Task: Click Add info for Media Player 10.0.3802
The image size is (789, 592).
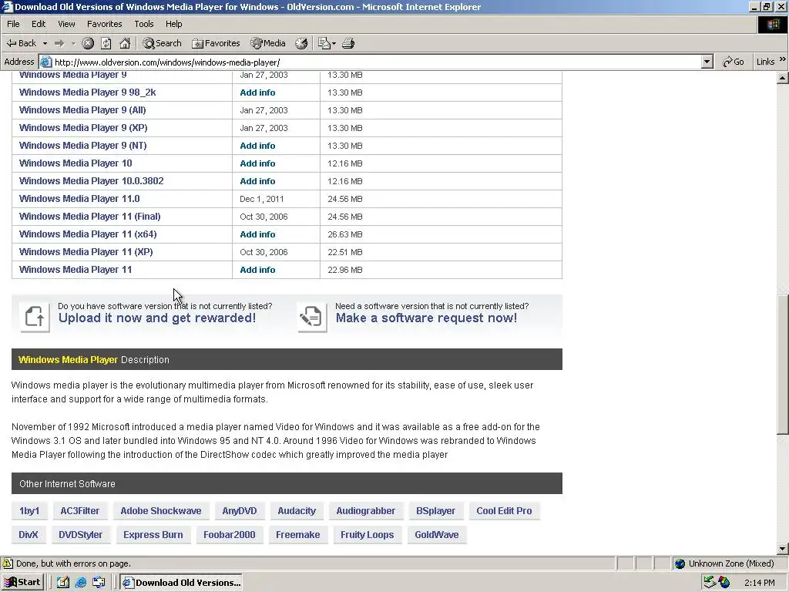Action: click(x=257, y=181)
